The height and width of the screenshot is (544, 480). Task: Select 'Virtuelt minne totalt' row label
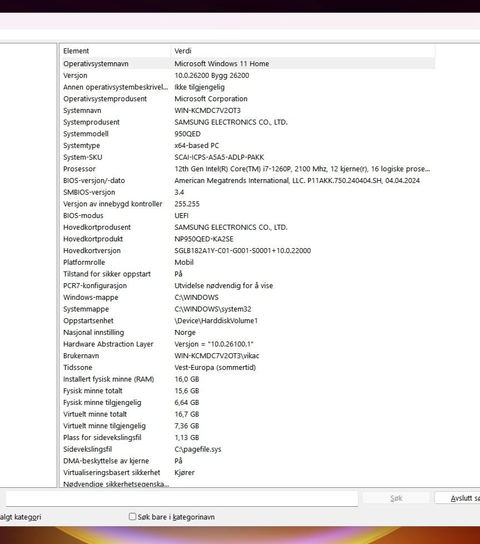95,414
